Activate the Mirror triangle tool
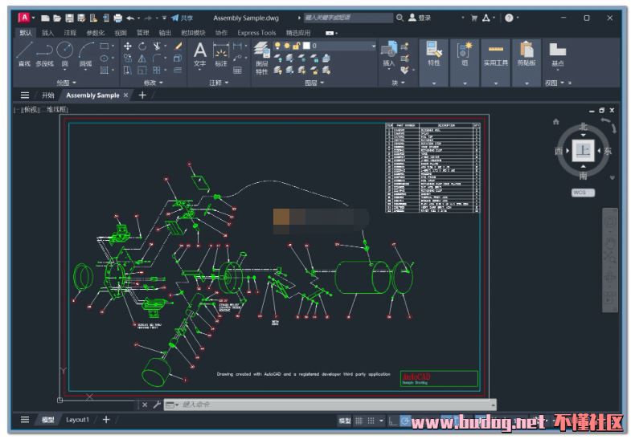 tap(142, 59)
